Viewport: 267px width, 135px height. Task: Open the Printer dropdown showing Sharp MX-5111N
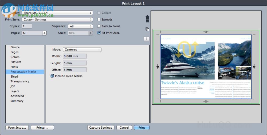point(57,13)
